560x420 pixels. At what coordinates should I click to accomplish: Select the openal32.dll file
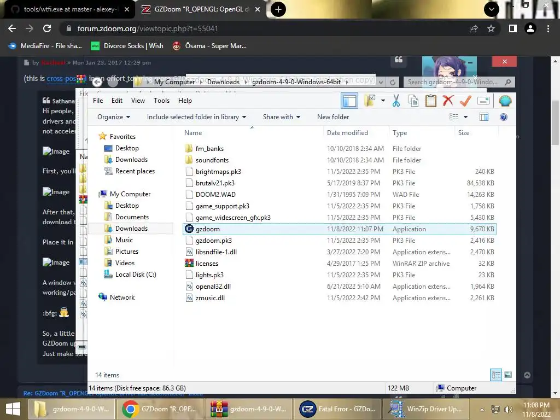(213, 287)
